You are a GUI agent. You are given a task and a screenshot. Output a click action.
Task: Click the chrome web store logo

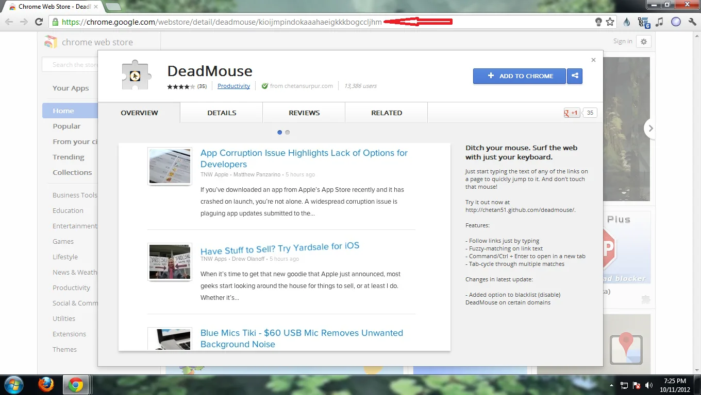[x=50, y=42]
